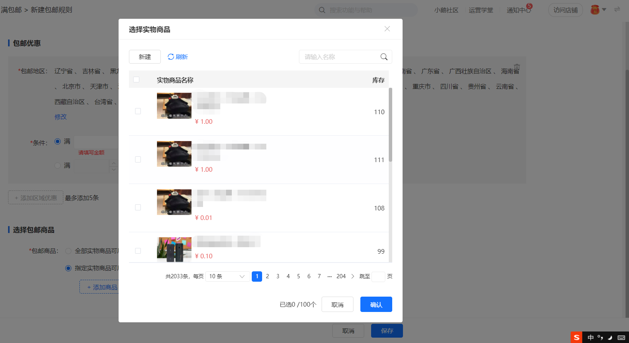Click the magnifier icon in the name search box
This screenshot has width=629, height=343.
384,57
